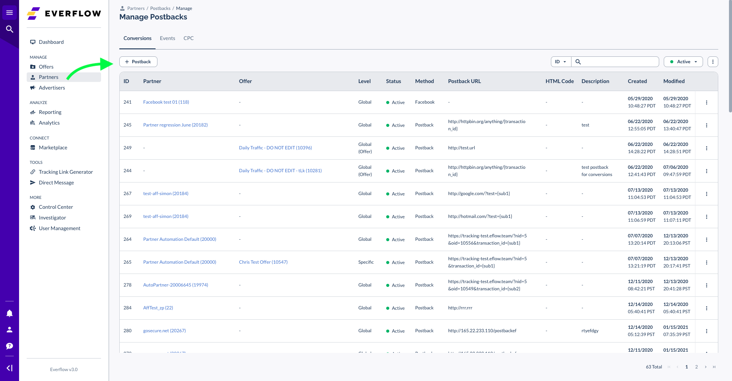732x381 pixels.
Task: Open the hamburger menu icon
Action: [x=10, y=13]
